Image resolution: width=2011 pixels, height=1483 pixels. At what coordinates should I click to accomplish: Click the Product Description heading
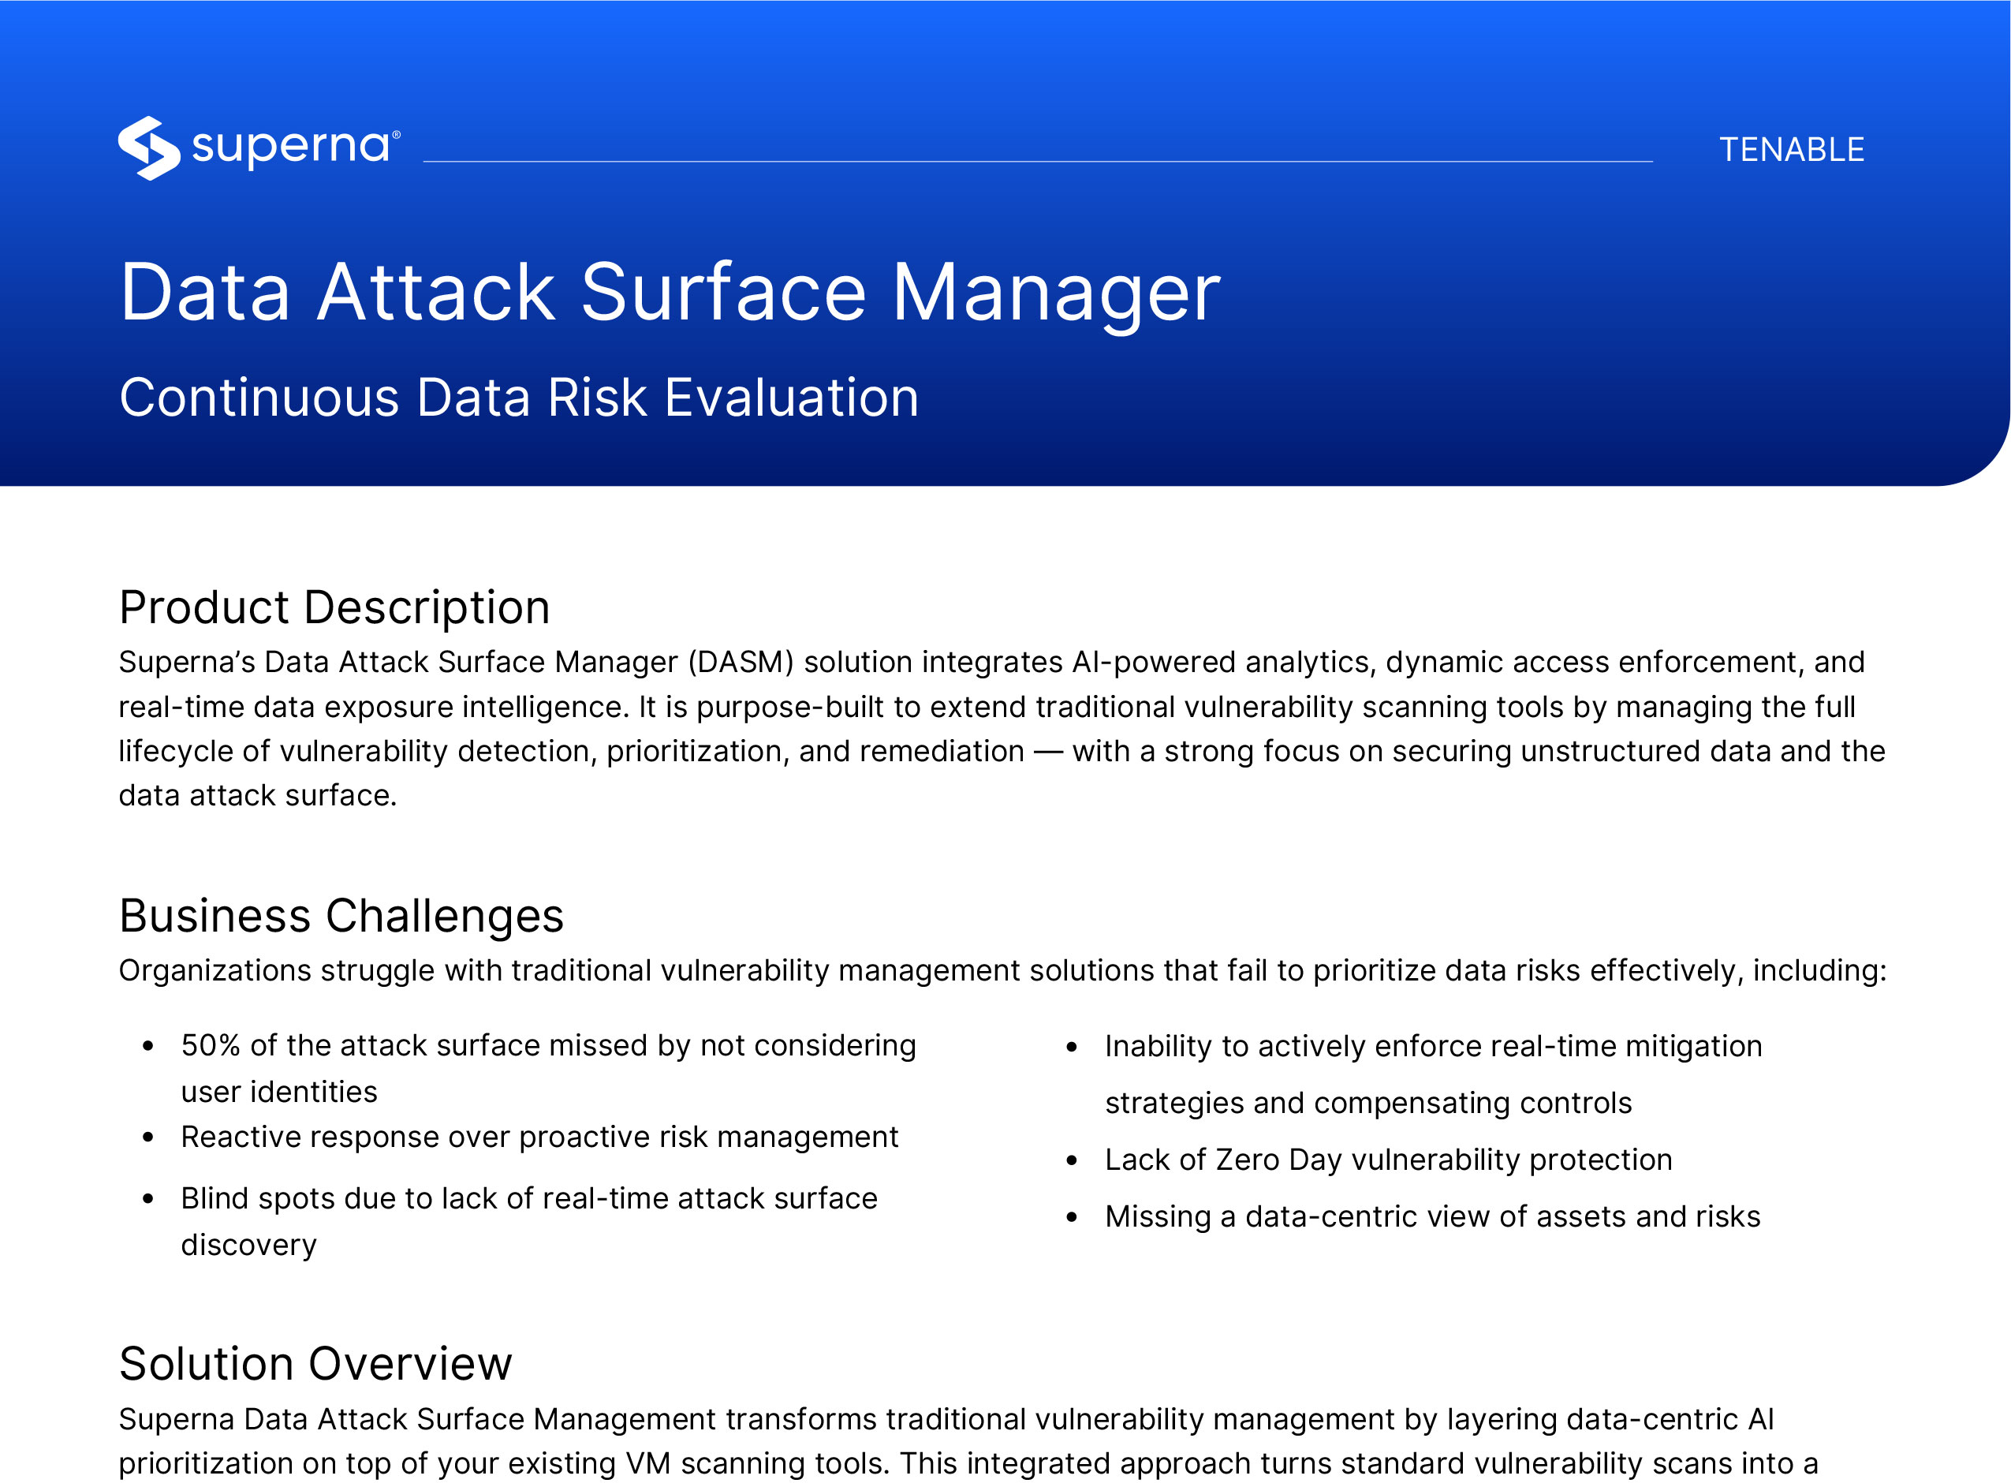(x=334, y=607)
